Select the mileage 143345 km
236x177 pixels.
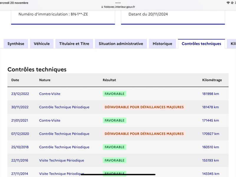(x=211, y=174)
